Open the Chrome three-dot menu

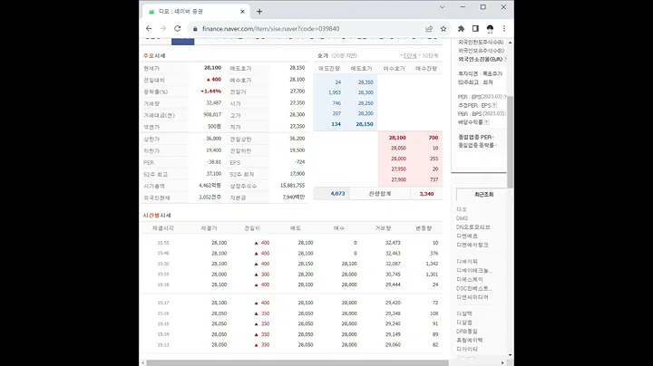coord(504,29)
